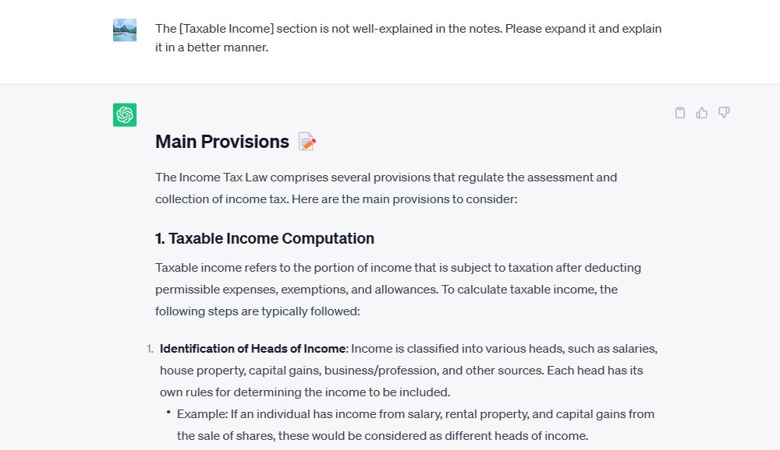This screenshot has height=450, width=780.
Task: Click the bullet point before "Example"
Action: 168,413
